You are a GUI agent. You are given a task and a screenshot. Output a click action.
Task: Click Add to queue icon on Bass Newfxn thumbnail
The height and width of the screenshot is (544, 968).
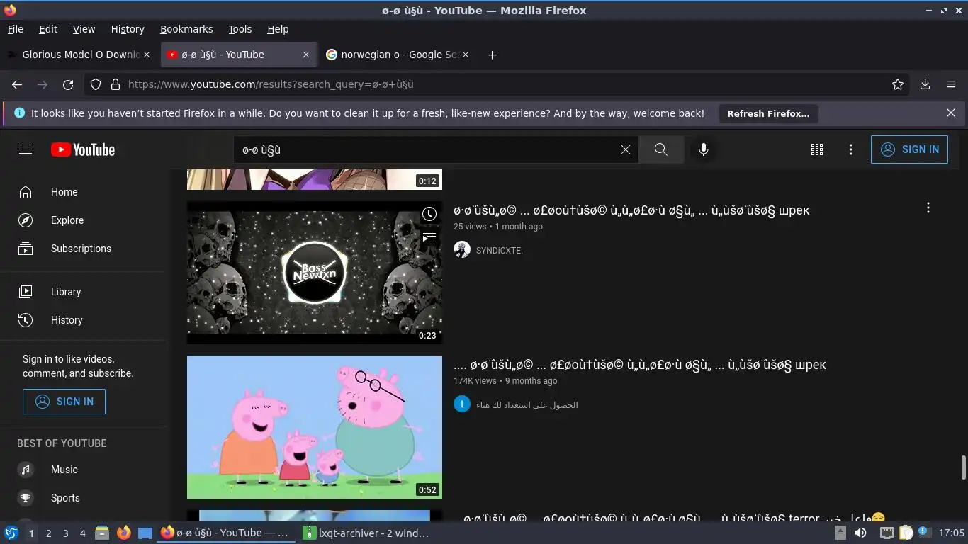429,237
